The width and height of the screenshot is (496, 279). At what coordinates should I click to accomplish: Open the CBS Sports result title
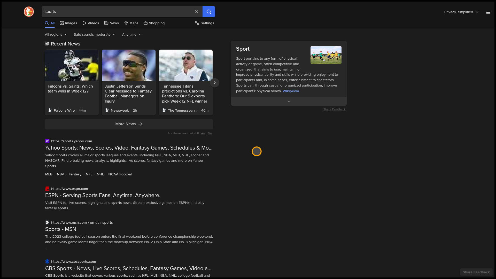point(128,268)
